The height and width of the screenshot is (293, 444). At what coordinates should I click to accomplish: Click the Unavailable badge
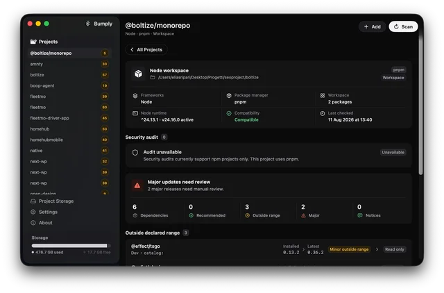(x=393, y=153)
